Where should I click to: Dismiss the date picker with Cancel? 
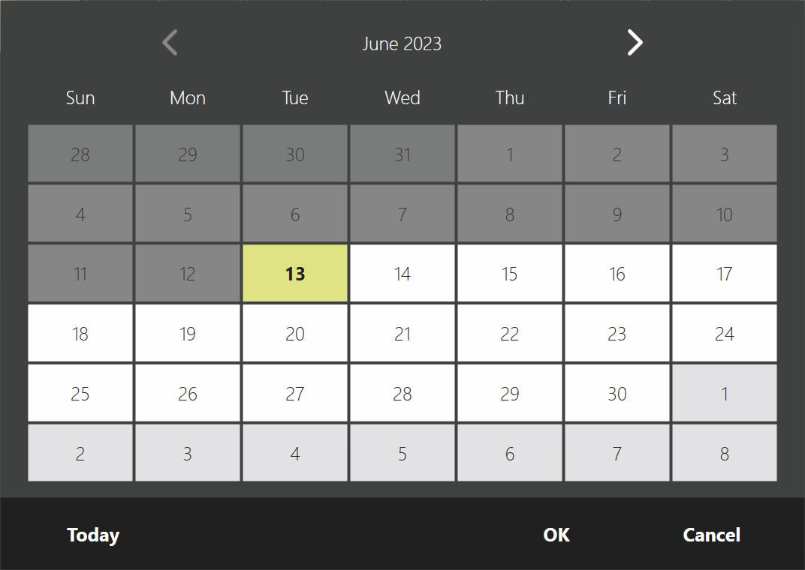(711, 535)
